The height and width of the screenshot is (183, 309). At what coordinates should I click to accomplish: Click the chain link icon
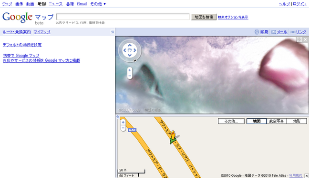tap(293, 32)
